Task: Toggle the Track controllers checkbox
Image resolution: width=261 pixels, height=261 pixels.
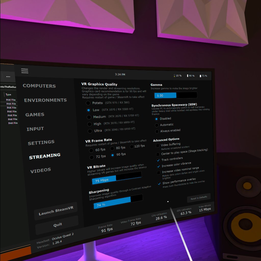Action: [158, 160]
